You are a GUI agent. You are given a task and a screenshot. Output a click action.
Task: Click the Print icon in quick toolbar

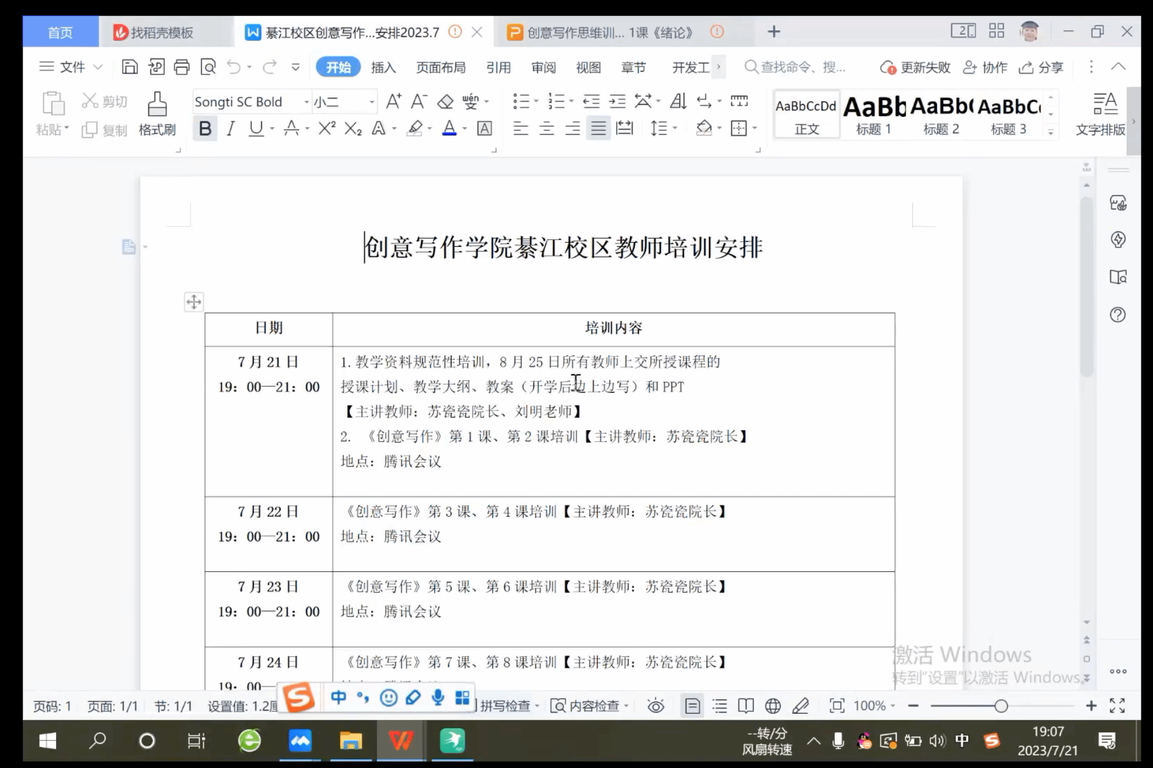tap(182, 67)
